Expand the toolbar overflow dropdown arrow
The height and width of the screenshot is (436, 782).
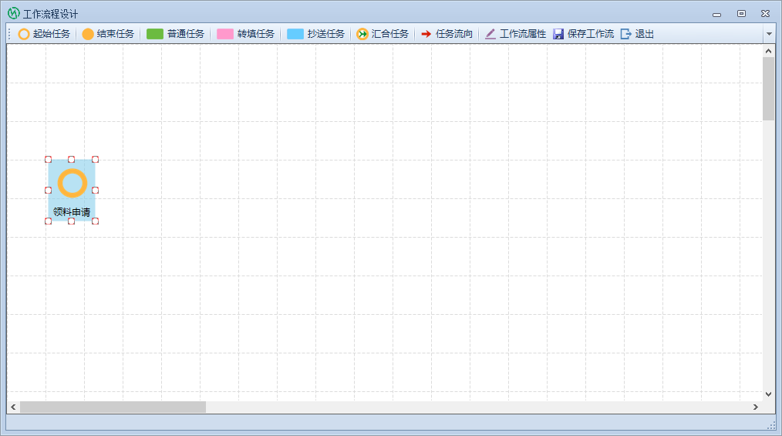tap(768, 34)
